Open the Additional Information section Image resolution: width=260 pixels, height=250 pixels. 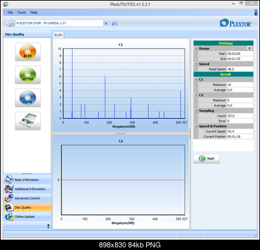[x=27, y=189]
